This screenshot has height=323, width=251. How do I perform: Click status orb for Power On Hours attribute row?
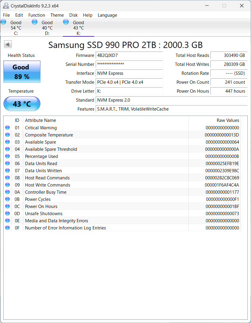[x=7, y=206]
